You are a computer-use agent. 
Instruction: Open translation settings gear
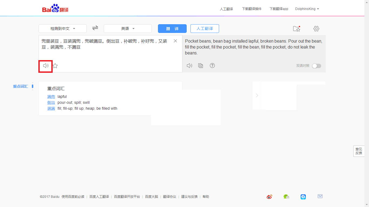coord(316,29)
